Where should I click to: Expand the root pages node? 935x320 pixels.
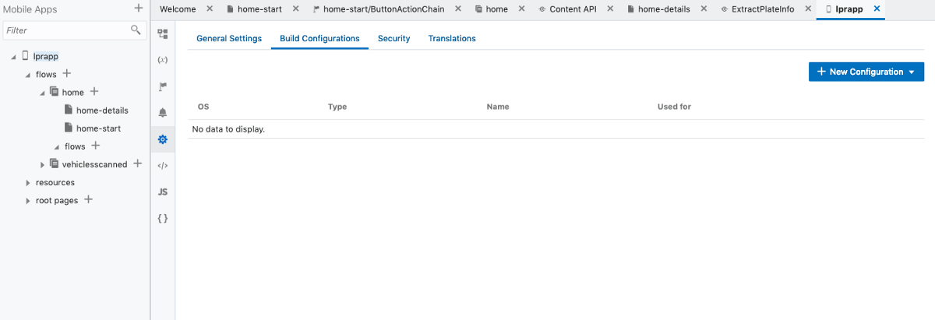click(28, 201)
